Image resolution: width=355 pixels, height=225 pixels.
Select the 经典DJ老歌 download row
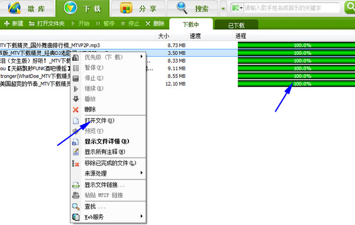177,53
